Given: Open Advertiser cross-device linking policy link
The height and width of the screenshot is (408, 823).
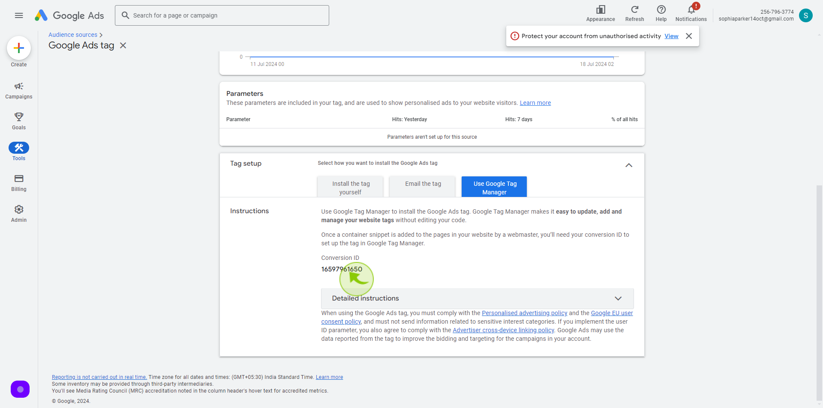Looking at the screenshot, I should click(x=503, y=330).
